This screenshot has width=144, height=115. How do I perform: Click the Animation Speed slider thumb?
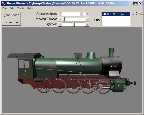[82, 14]
